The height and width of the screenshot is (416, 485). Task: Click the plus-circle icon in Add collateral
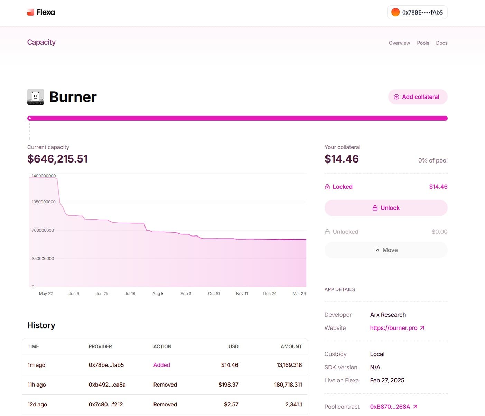[x=397, y=97]
